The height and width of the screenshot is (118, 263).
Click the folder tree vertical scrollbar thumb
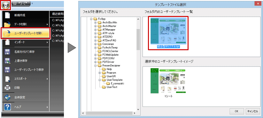(x=138, y=39)
